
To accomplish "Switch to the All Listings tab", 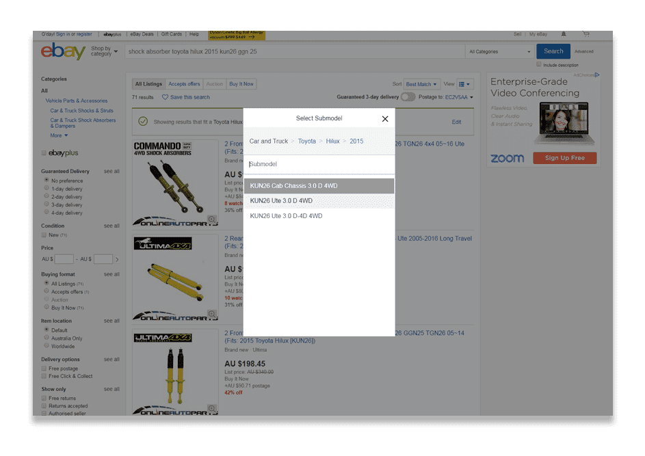I will (x=148, y=84).
